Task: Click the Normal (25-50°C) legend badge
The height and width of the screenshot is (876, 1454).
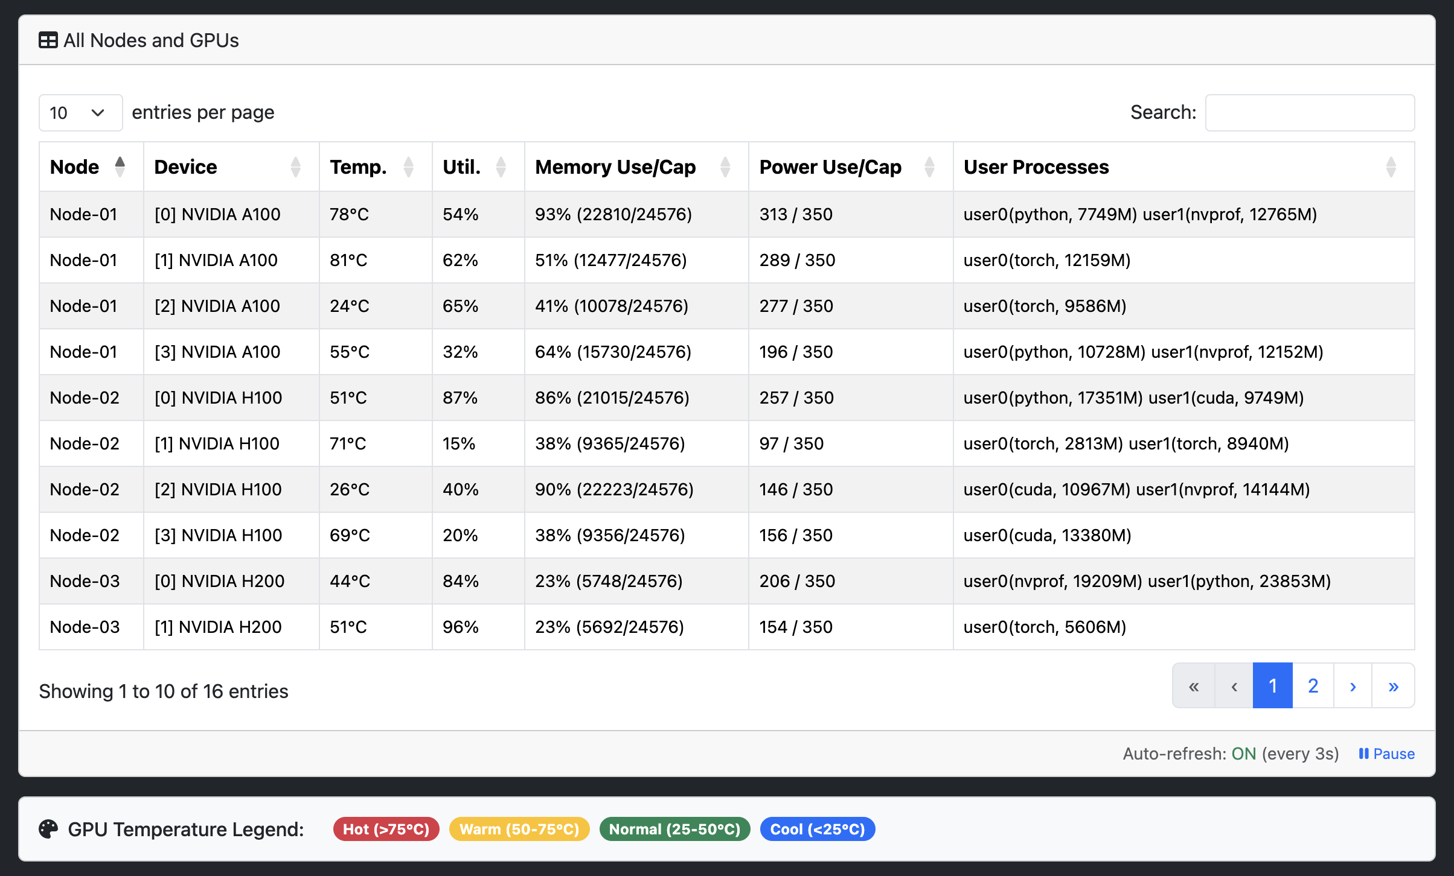Action: [x=674, y=829]
